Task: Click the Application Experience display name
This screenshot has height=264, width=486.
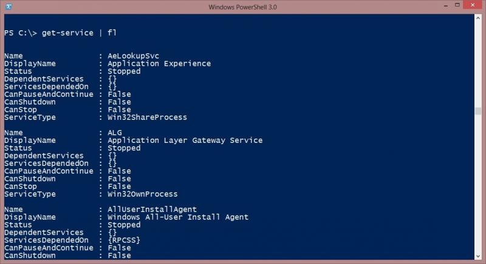Action: point(159,64)
